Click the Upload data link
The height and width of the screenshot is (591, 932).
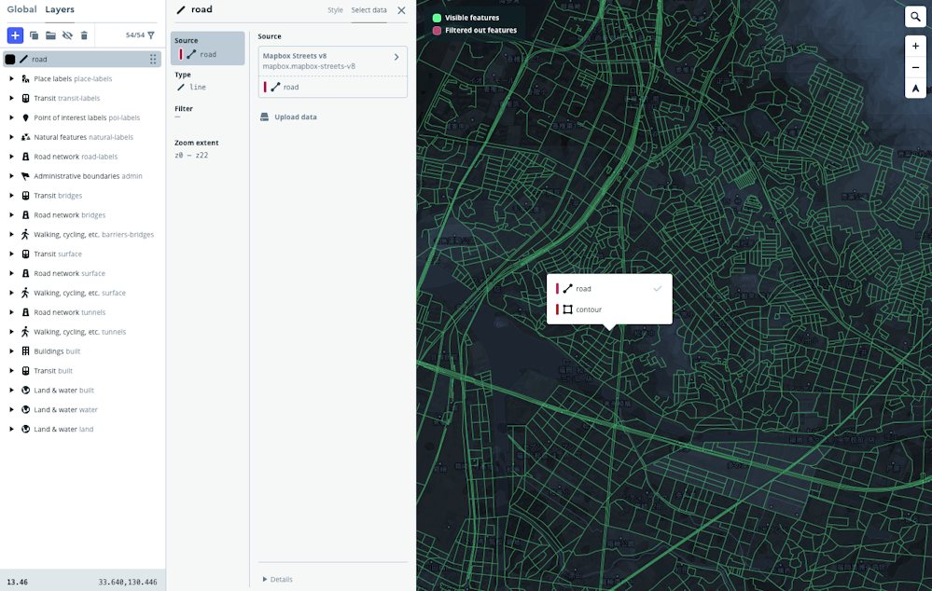click(296, 117)
